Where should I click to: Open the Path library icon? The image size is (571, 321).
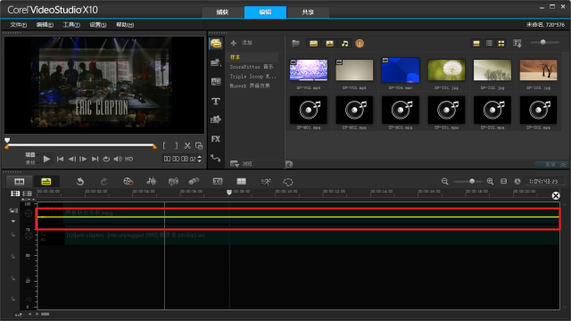216,158
